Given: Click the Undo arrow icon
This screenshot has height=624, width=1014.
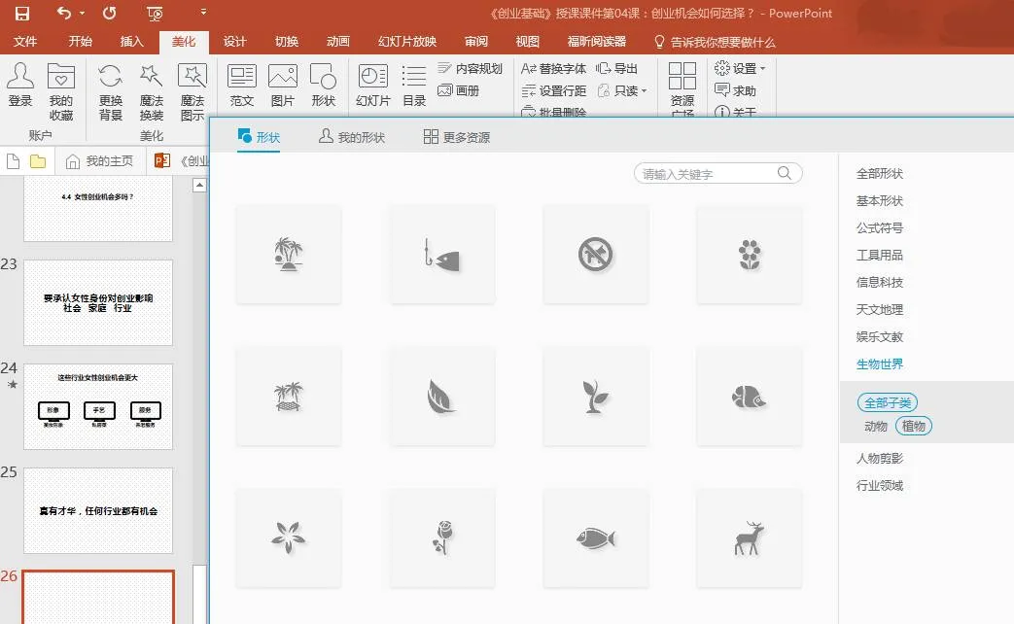Looking at the screenshot, I should click(x=63, y=13).
